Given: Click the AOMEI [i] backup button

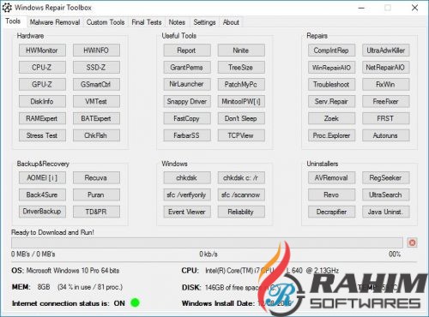Looking at the screenshot, I should point(42,177).
